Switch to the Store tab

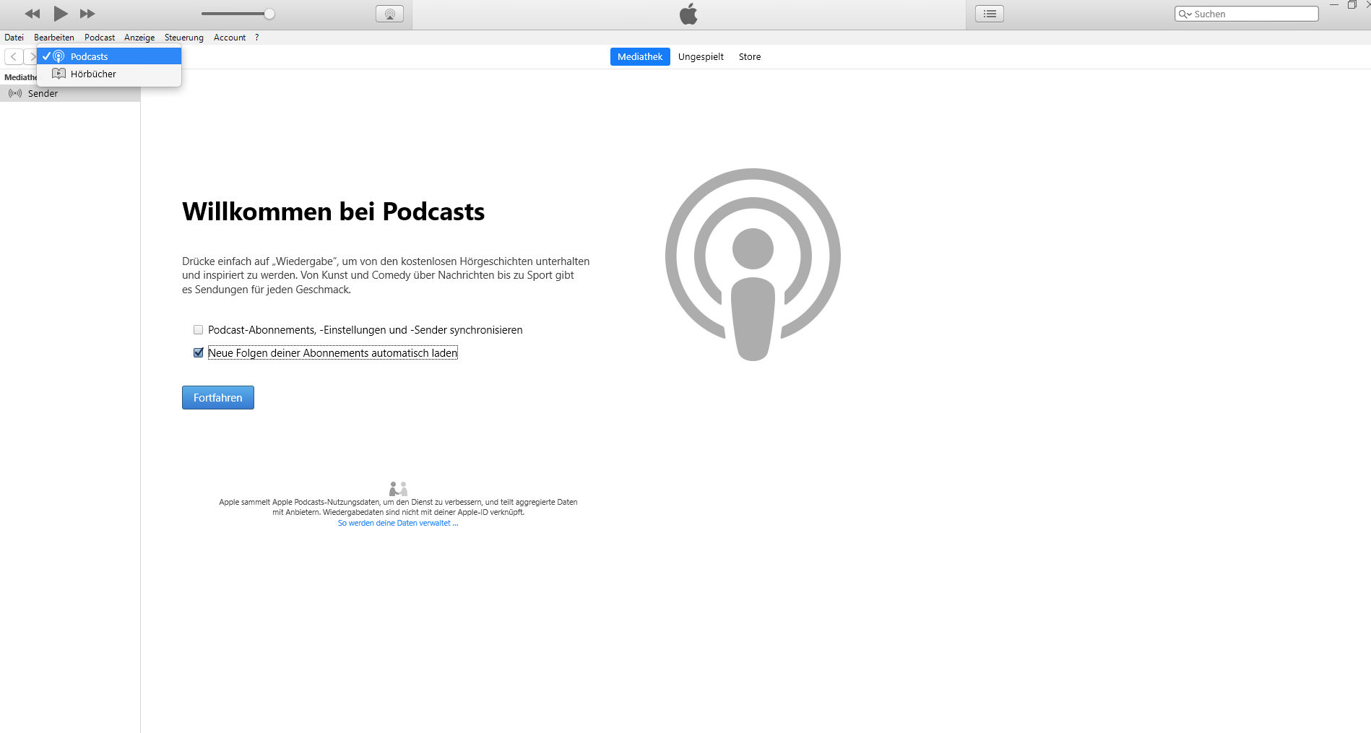click(750, 57)
